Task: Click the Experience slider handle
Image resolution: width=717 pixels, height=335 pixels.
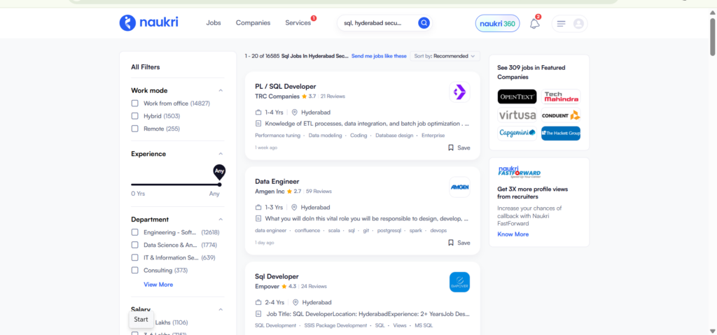Action: 219,184
